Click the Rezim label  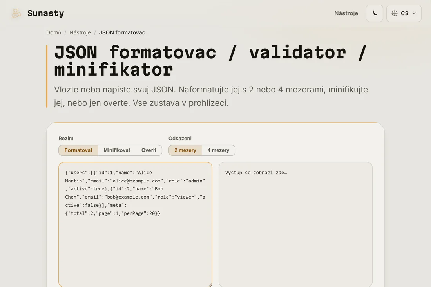pos(66,139)
